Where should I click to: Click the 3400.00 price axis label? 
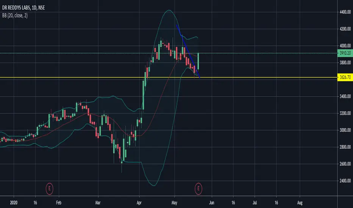click(345, 96)
